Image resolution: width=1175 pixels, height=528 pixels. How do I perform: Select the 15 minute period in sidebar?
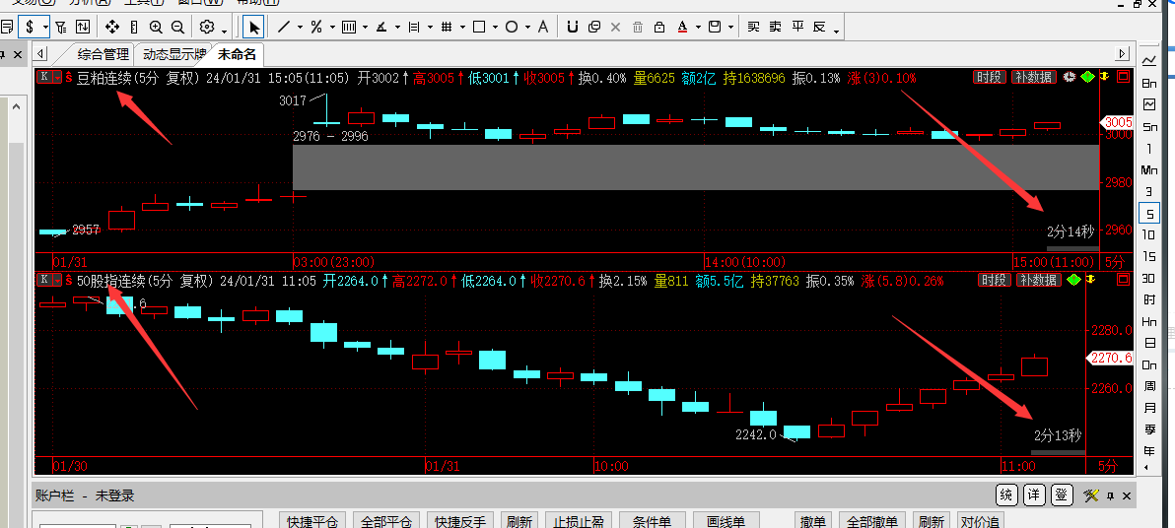click(1148, 256)
